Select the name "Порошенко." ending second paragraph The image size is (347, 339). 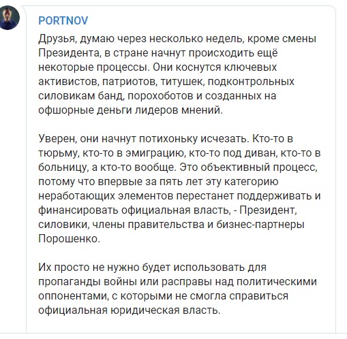[70, 239]
